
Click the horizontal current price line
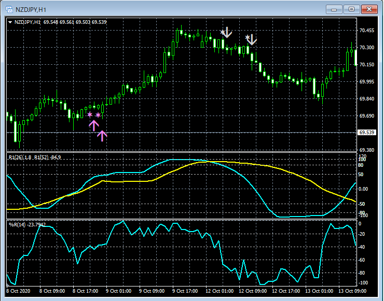tap(182, 133)
